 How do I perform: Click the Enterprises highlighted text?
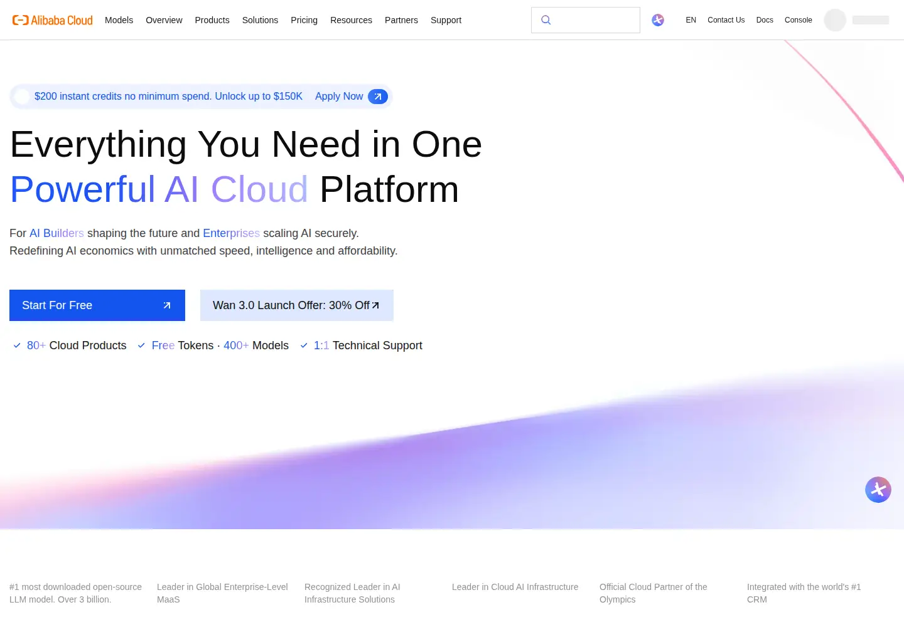pos(231,233)
